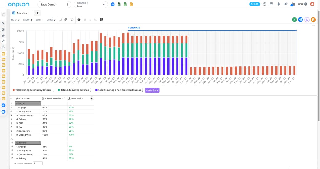Select the FORECAST chart label
This screenshot has width=320, height=169.
[x=134, y=28]
